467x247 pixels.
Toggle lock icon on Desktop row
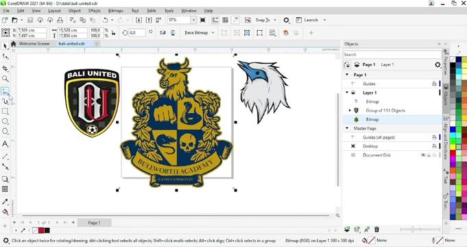click(x=434, y=146)
